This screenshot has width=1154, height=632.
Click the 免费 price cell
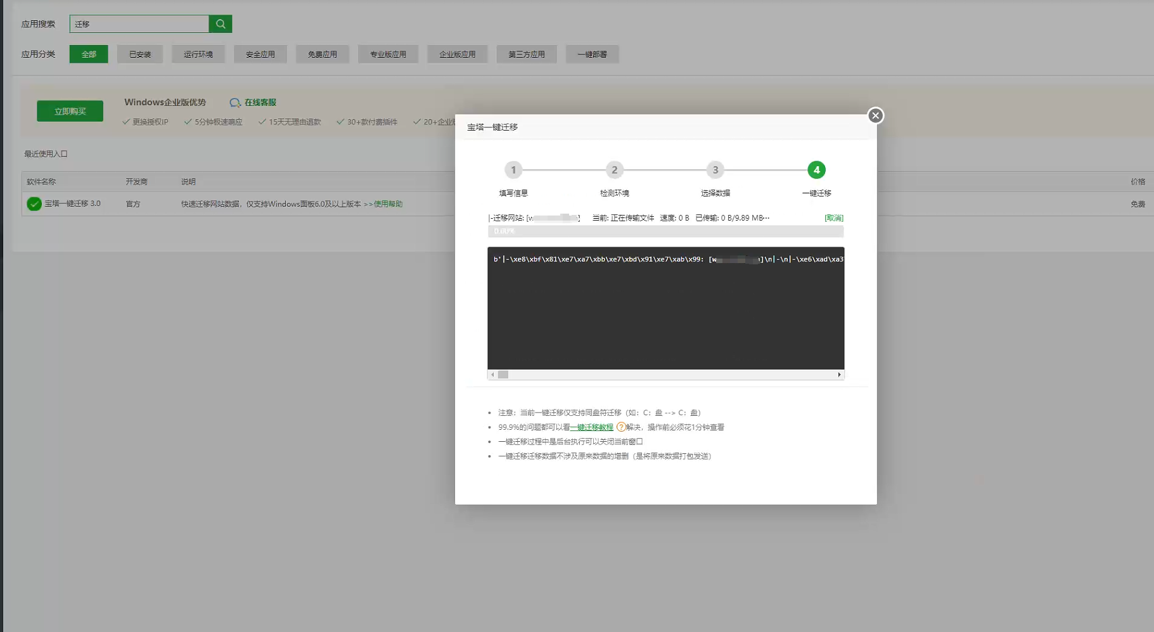click(1138, 204)
